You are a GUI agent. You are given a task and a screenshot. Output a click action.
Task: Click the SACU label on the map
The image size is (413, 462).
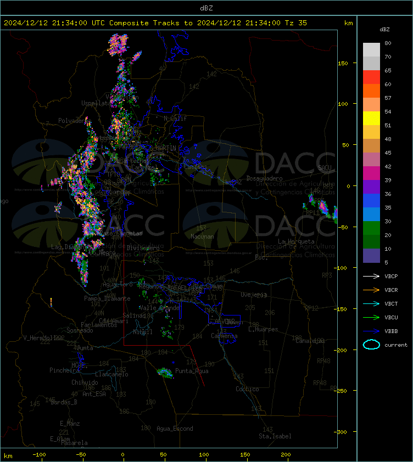[x=325, y=168]
